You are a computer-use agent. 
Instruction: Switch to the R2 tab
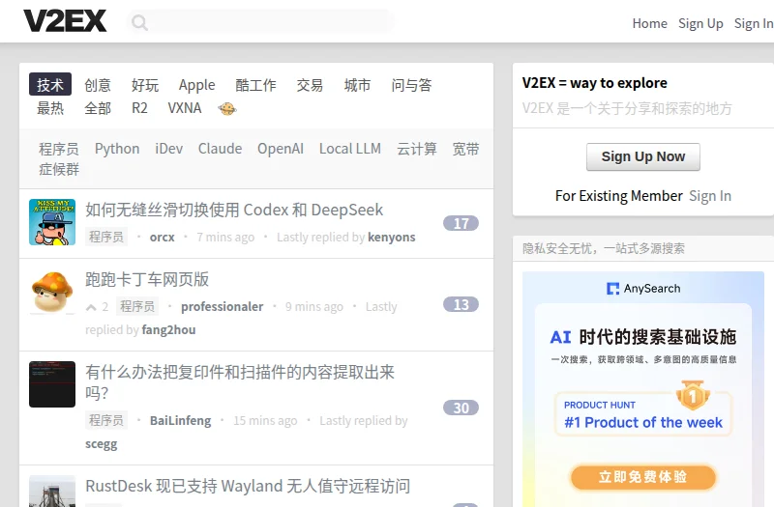click(139, 108)
